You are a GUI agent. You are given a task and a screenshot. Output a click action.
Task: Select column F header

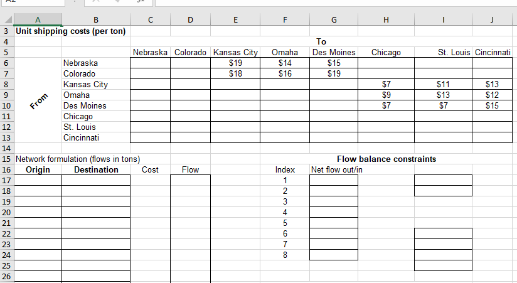pyautogui.click(x=285, y=20)
